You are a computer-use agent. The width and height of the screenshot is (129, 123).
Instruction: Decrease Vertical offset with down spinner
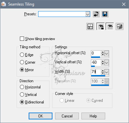pos(103,64)
